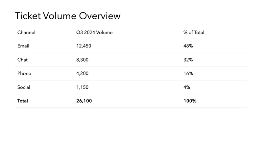
Task: Click the 32% cell in Chat row
Action: pos(188,60)
